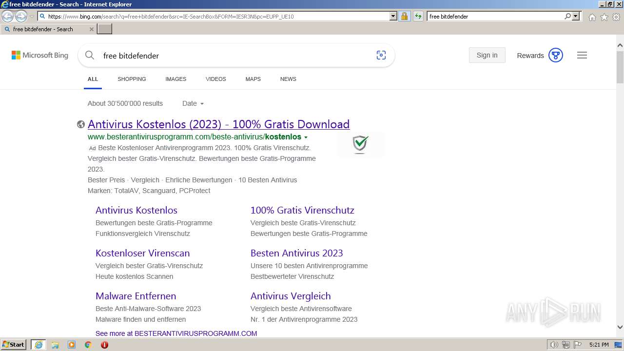Open visual search camera icon
This screenshot has height=351, width=624.
pos(381,55)
